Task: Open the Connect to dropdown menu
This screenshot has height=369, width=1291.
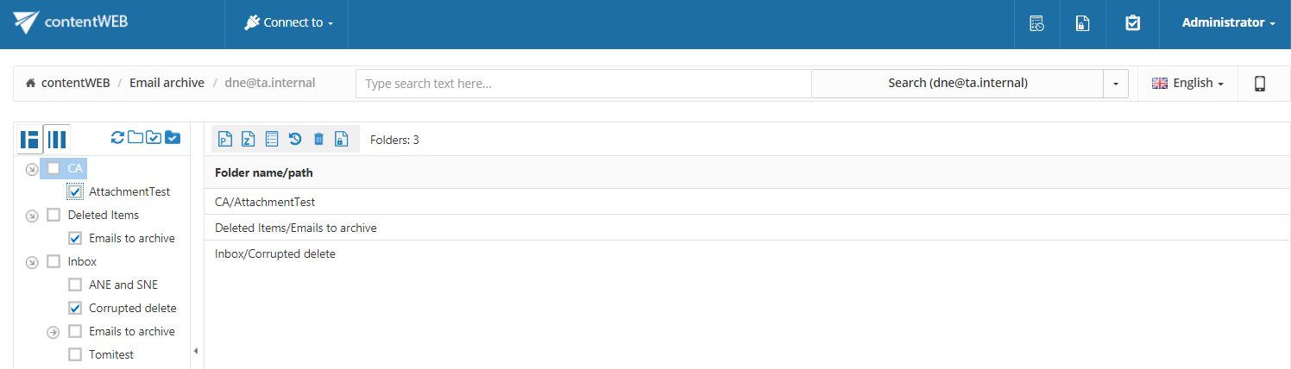Action: pyautogui.click(x=288, y=23)
